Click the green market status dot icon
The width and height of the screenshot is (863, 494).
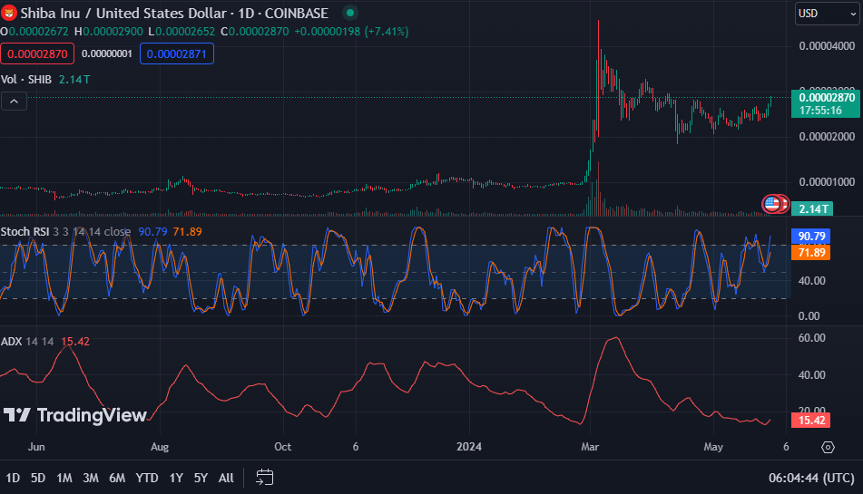(350, 13)
